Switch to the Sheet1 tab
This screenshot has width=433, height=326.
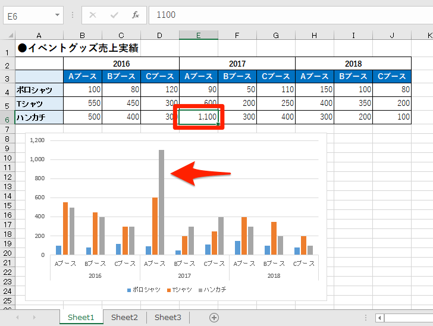coord(81,317)
